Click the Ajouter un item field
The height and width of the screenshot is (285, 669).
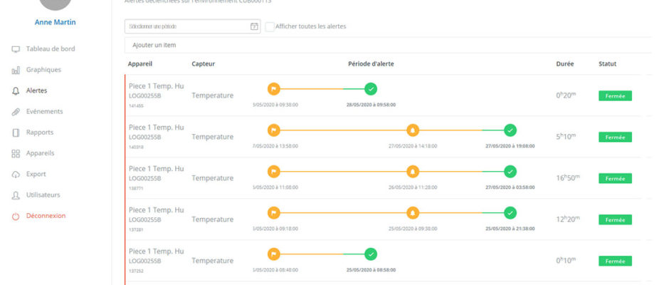point(387,45)
